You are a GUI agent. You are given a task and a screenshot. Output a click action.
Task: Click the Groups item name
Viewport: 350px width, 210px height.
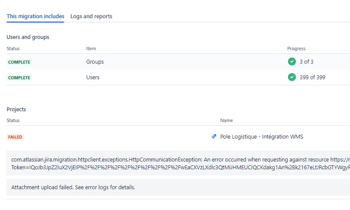95,62
